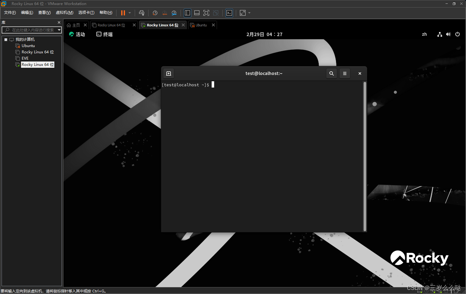Open the snapshot manager

click(174, 13)
